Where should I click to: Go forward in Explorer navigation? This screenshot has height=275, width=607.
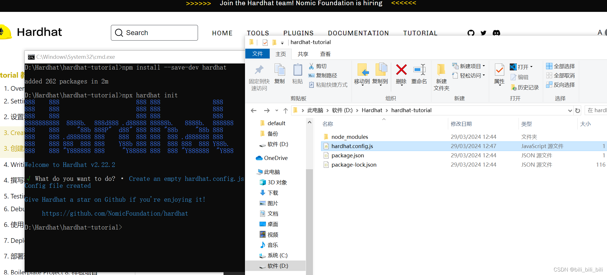[266, 110]
